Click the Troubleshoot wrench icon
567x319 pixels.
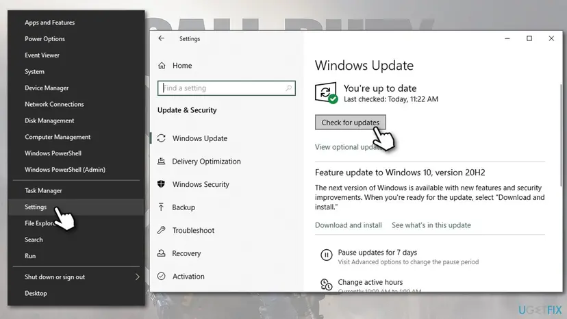click(162, 230)
